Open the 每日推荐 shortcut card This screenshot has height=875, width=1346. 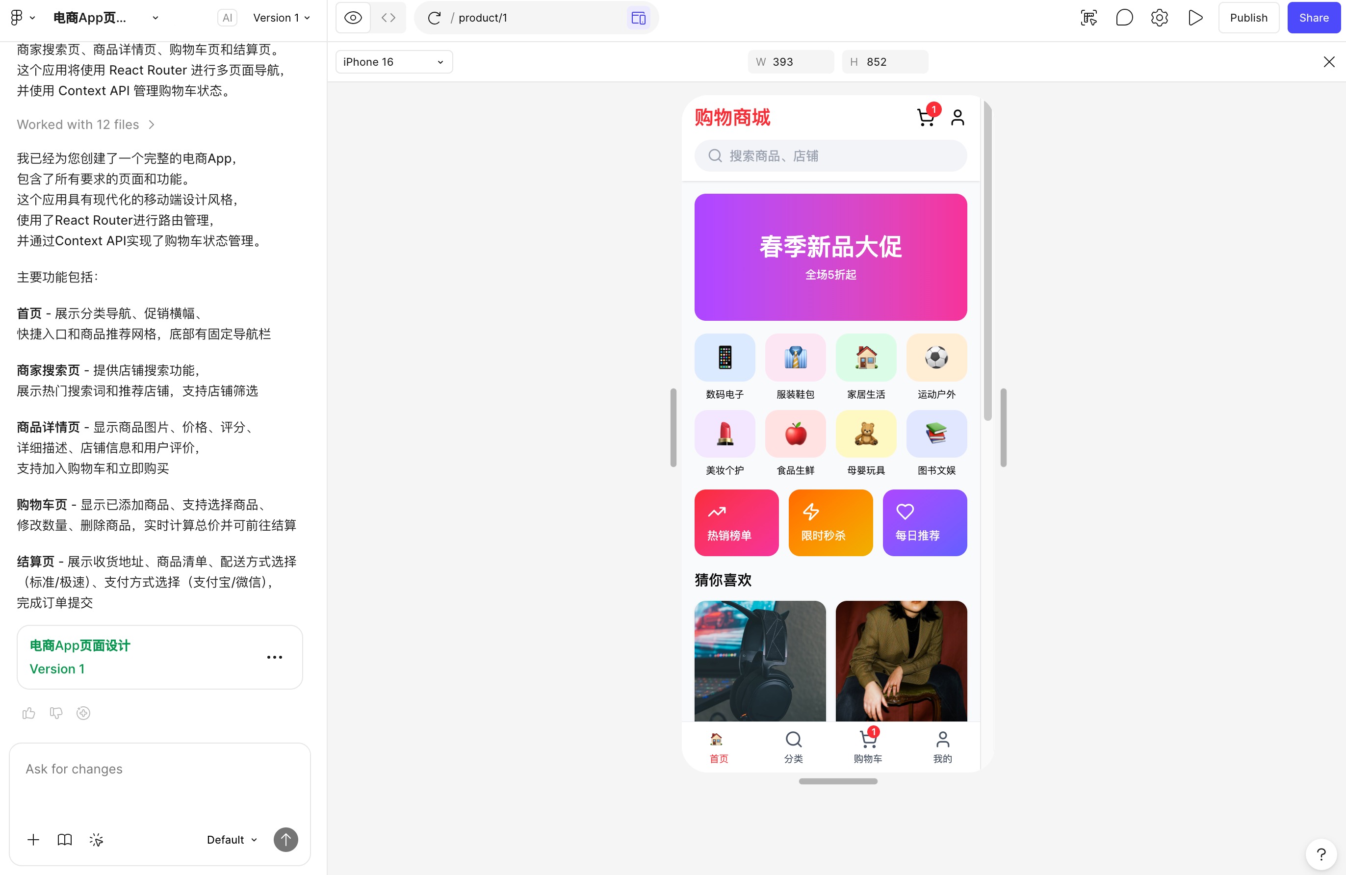click(x=925, y=523)
